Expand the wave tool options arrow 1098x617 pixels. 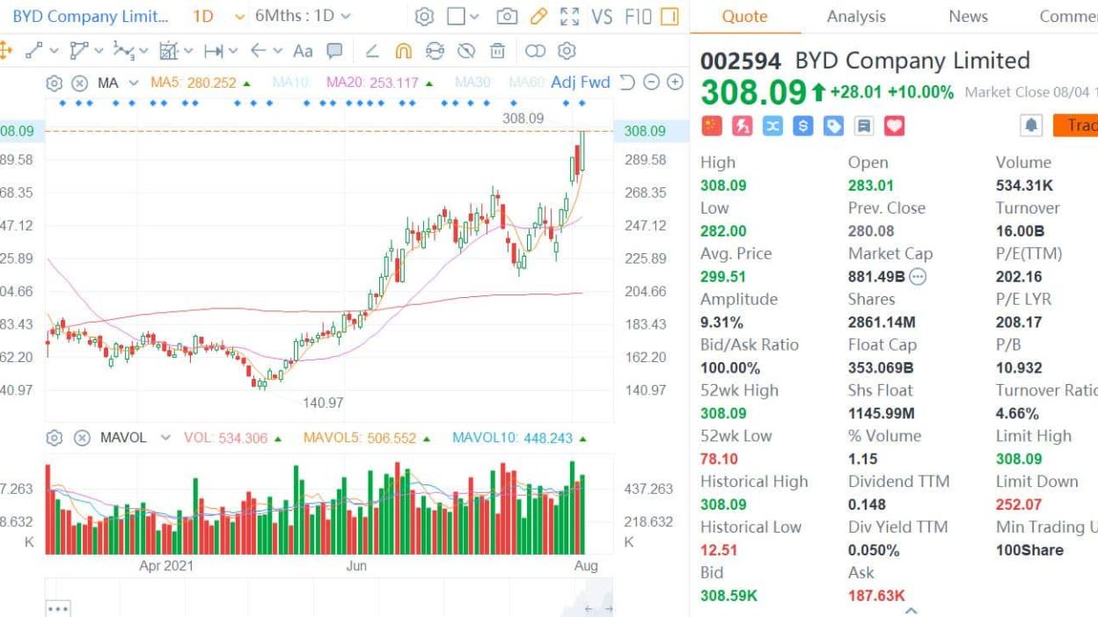coord(143,51)
